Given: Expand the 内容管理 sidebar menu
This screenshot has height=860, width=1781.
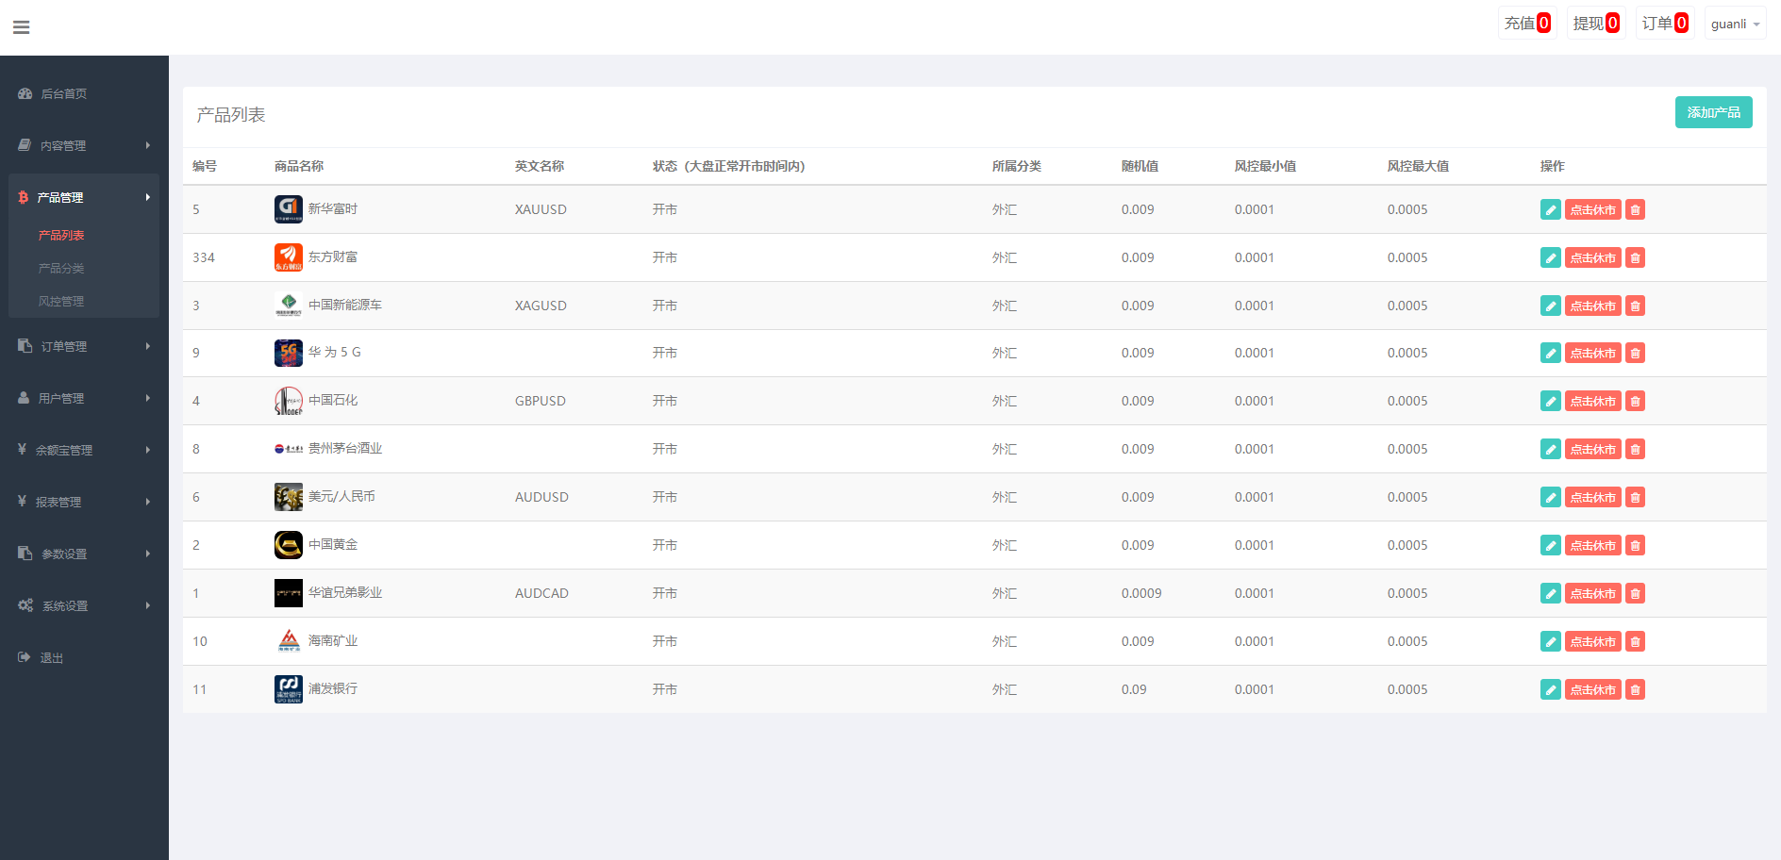Looking at the screenshot, I should click(84, 145).
